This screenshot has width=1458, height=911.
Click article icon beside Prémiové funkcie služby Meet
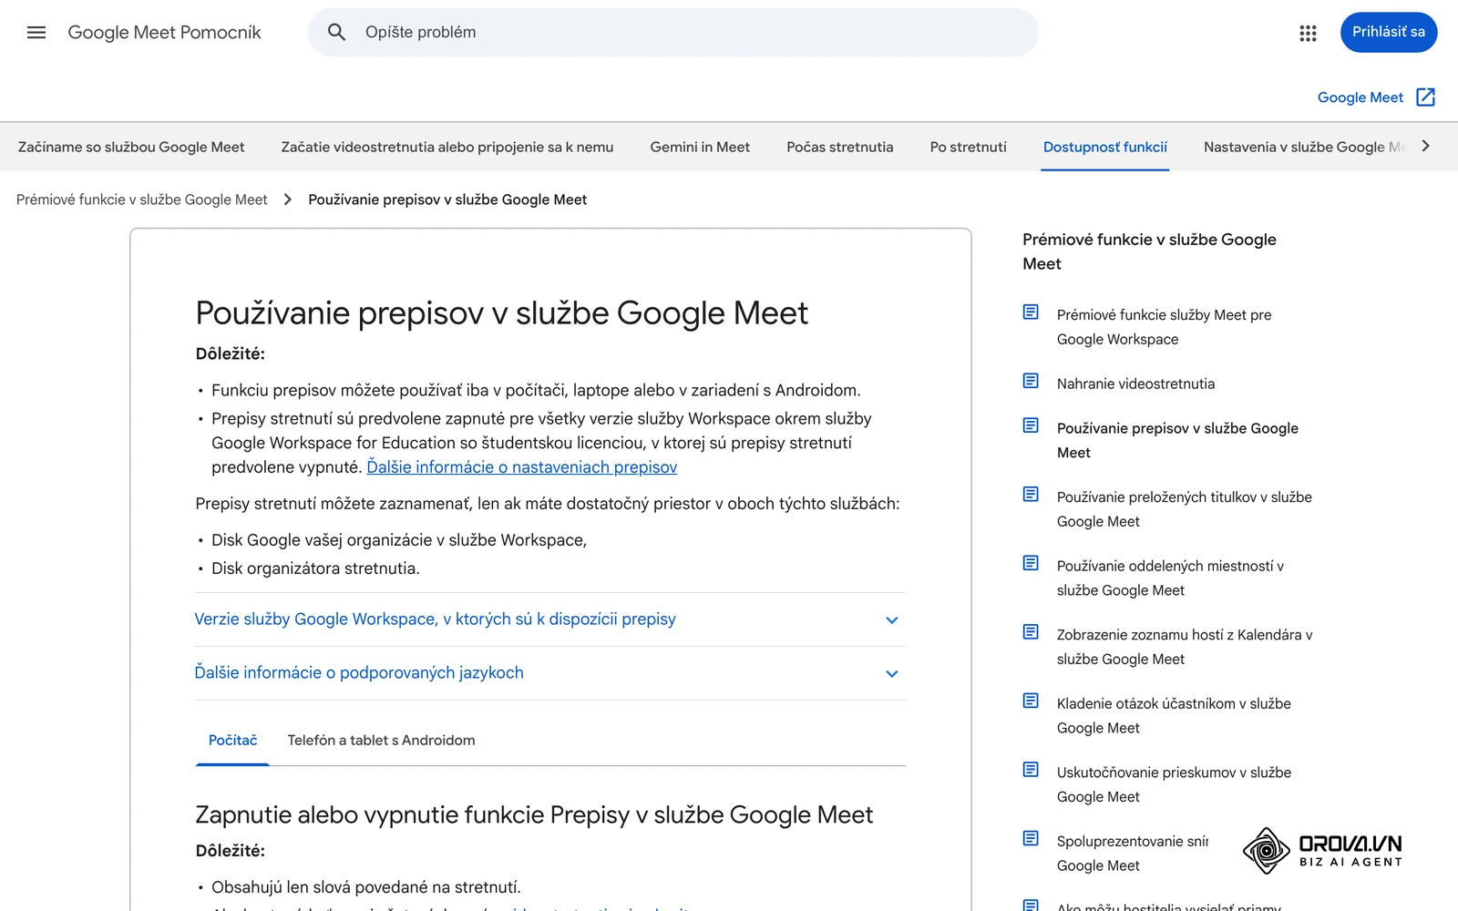[x=1031, y=312]
